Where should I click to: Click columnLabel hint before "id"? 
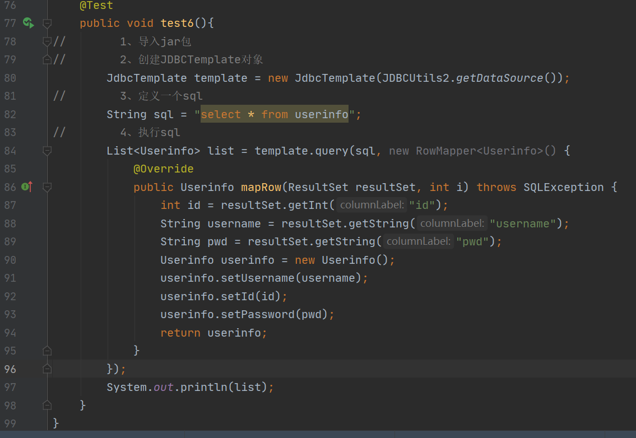[372, 205]
